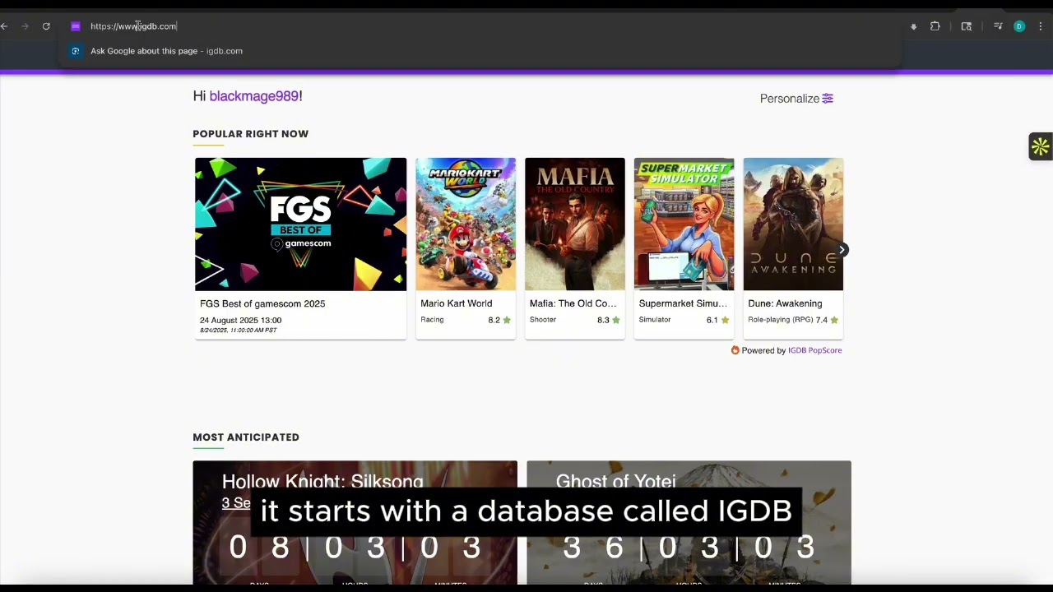Click the IGDB PopScore link
The image size is (1053, 592).
tap(814, 350)
